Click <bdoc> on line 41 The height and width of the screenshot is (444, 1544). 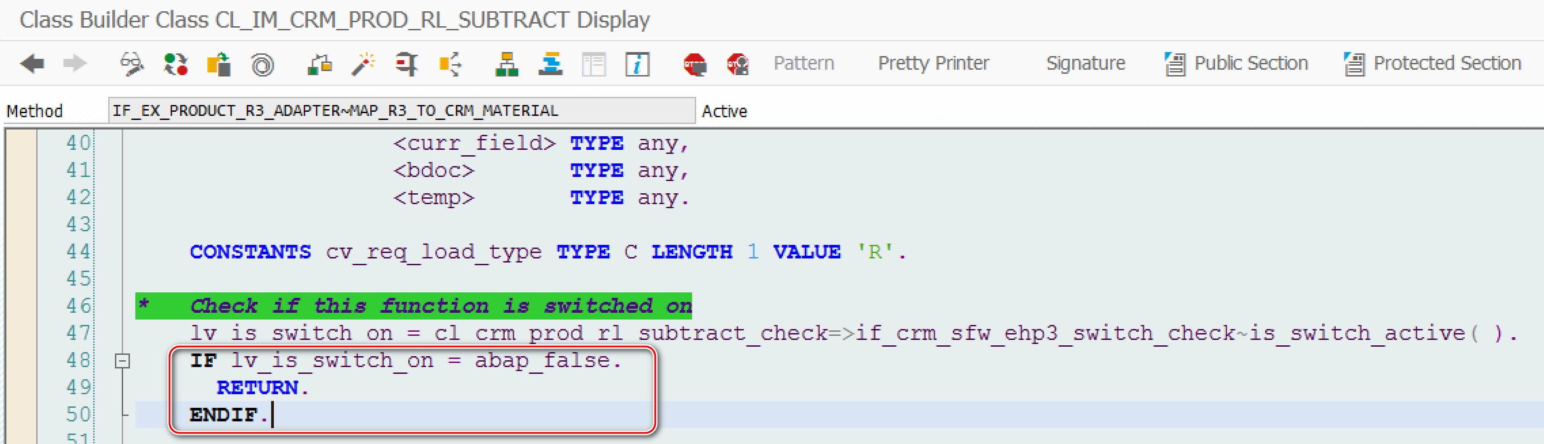point(433,171)
